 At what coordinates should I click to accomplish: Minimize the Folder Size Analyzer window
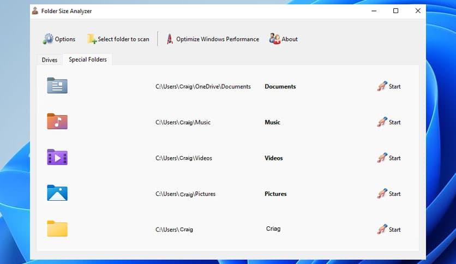point(374,11)
